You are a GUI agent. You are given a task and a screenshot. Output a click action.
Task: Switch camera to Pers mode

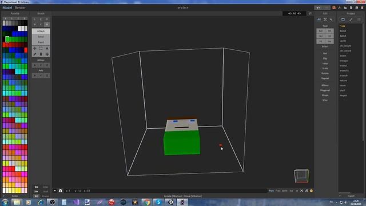click(x=271, y=191)
